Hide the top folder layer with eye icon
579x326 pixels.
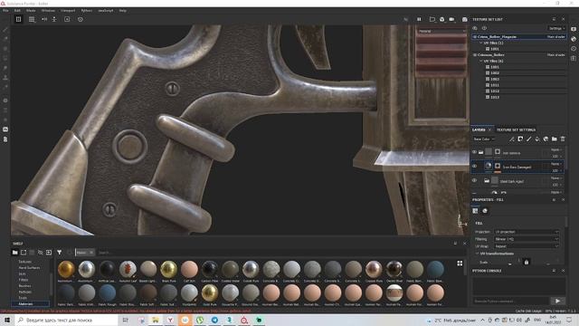[x=474, y=152]
